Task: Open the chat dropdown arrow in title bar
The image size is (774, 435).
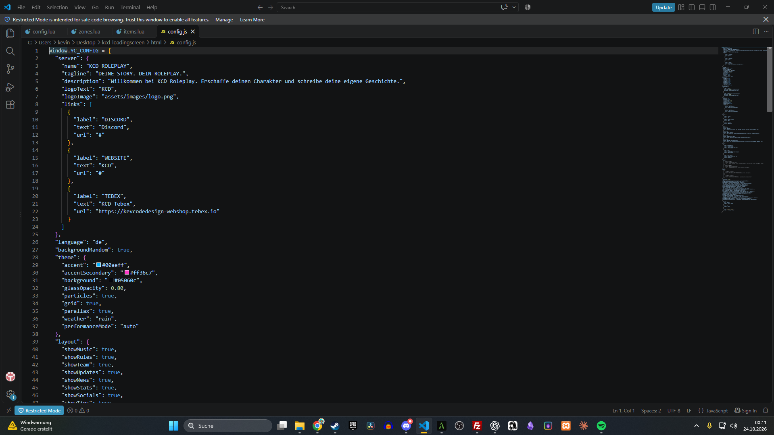Action: tap(514, 7)
